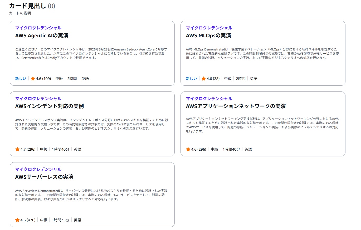Click the description beginning AWSインシデントレスポンス実演は
The image size is (361, 230).
91,124
